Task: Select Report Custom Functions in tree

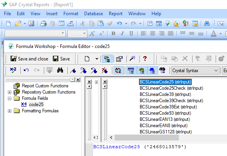Action: (45, 86)
